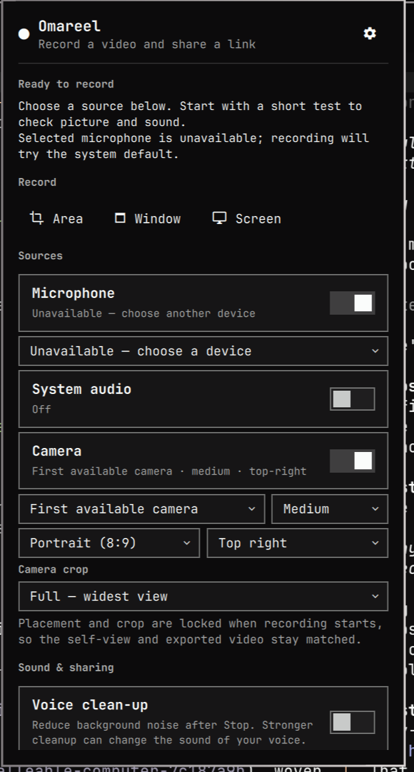The image size is (414, 772).
Task: Click the Voice clean-up card label
Action: tap(90, 705)
